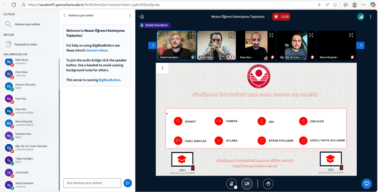The image size is (378, 192).
Task: Fullscreen Kaan Gez's webcam
Action: click(x=271, y=35)
